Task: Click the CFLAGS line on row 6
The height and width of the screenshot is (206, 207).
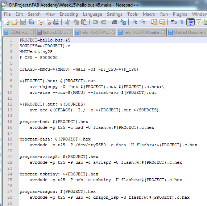Action: click(x=79, y=69)
